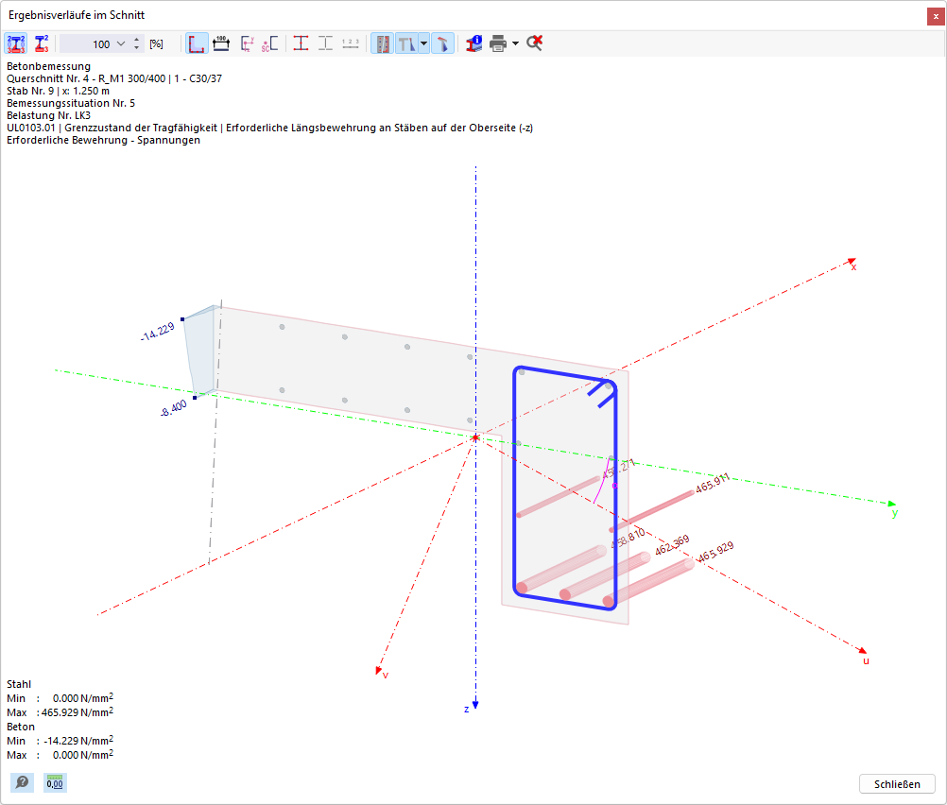
Task: Click the x axis label
Action: [x=853, y=266]
